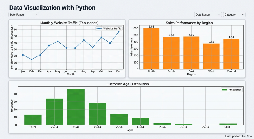Click the 25-34 age group bar
The image size is (254, 139).
tap(54, 112)
